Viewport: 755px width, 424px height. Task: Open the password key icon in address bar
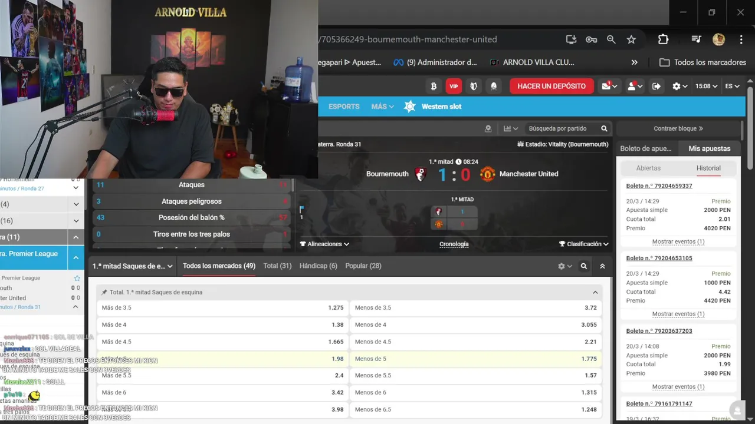tap(591, 39)
